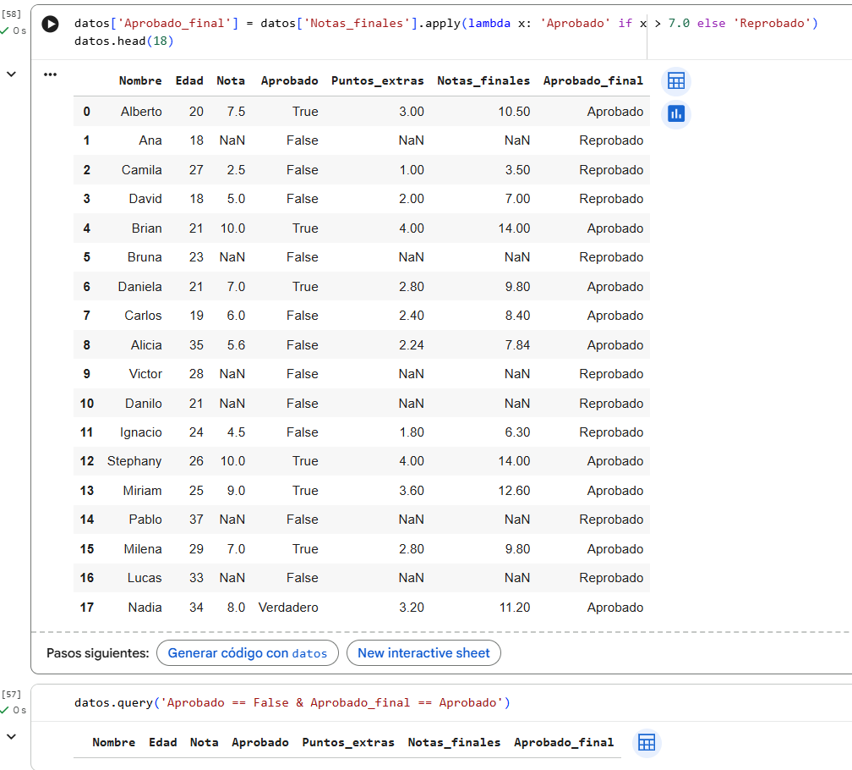This screenshot has width=852, height=770.
Task: Click the row index 17
Action: (x=87, y=608)
